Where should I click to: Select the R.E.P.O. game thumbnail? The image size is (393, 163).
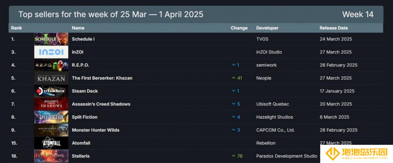[x=51, y=65]
